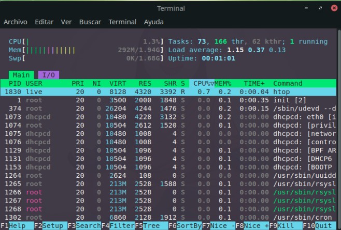The height and width of the screenshot is (230, 341).
Task: Click the F3 Search button
Action: coord(84,226)
